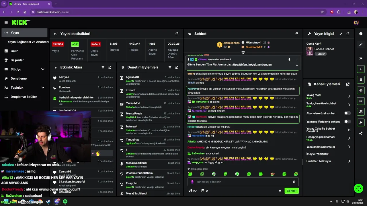This screenshot has height=206, width=367.
Task: Open Yayın Bağlantısı ve Anahtarı
Action: tap(28, 42)
